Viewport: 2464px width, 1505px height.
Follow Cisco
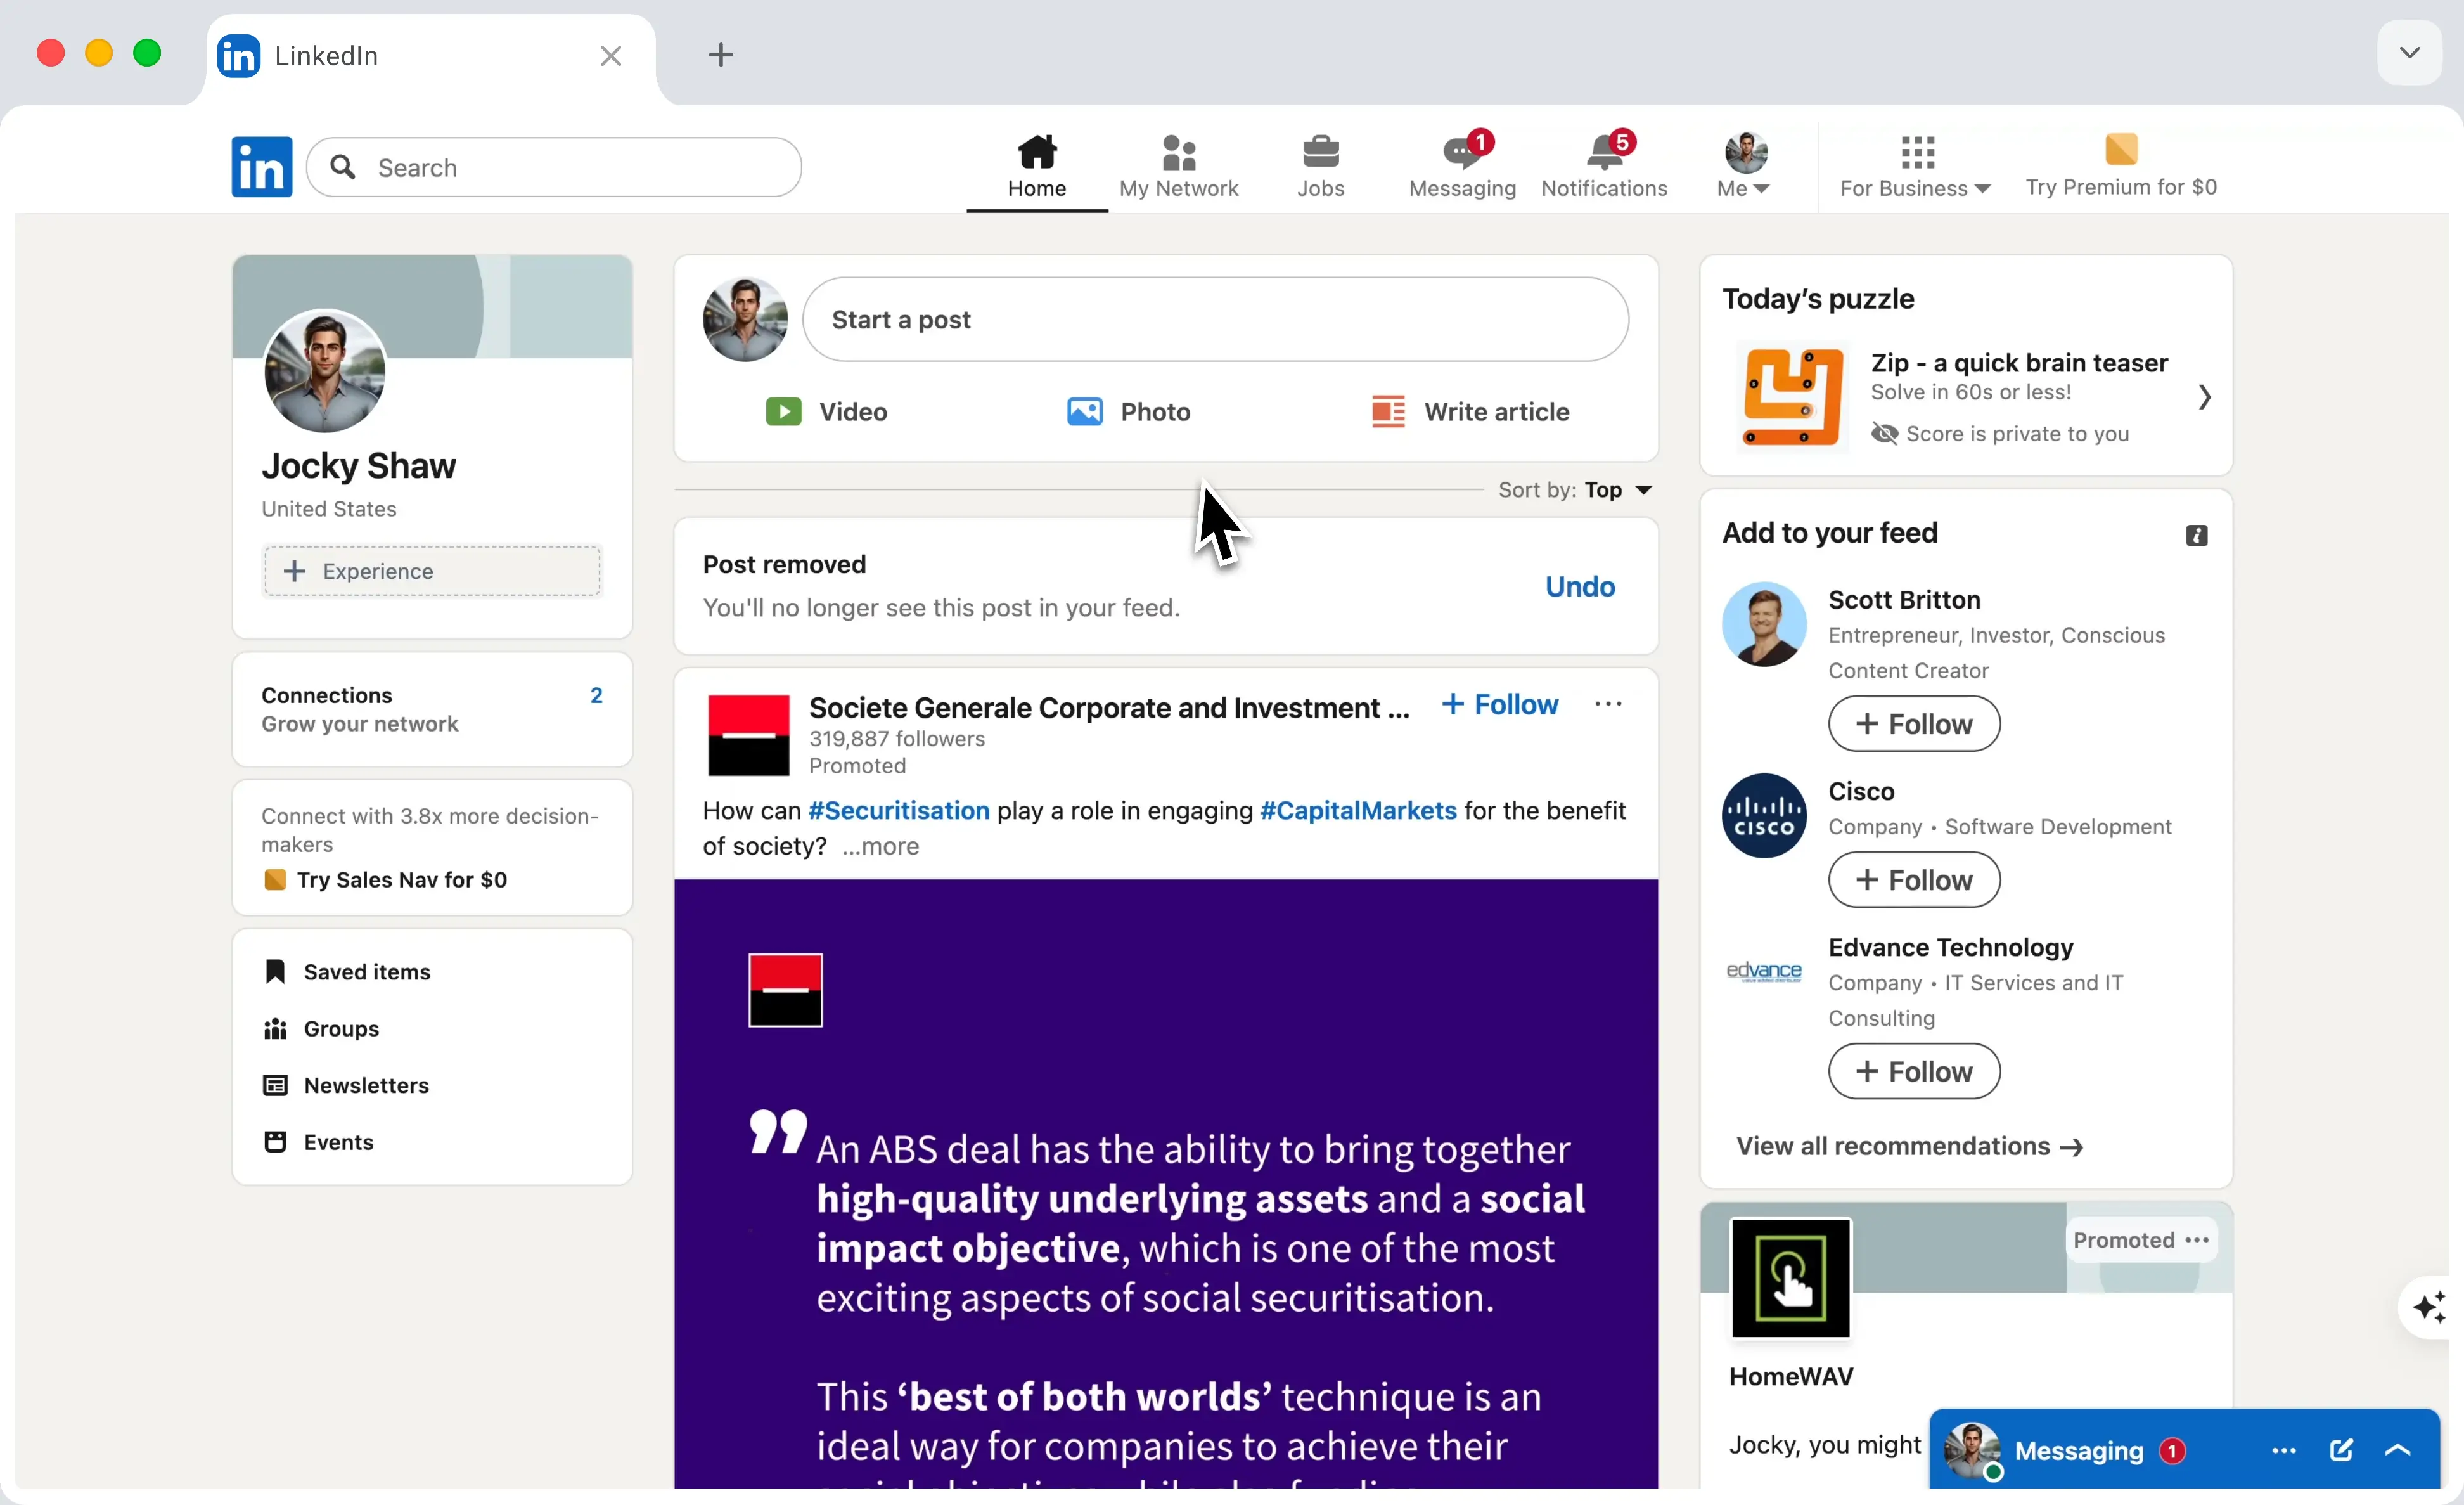1913,880
